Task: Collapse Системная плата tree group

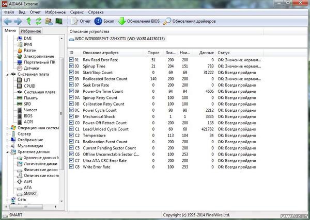Action: point(7,75)
